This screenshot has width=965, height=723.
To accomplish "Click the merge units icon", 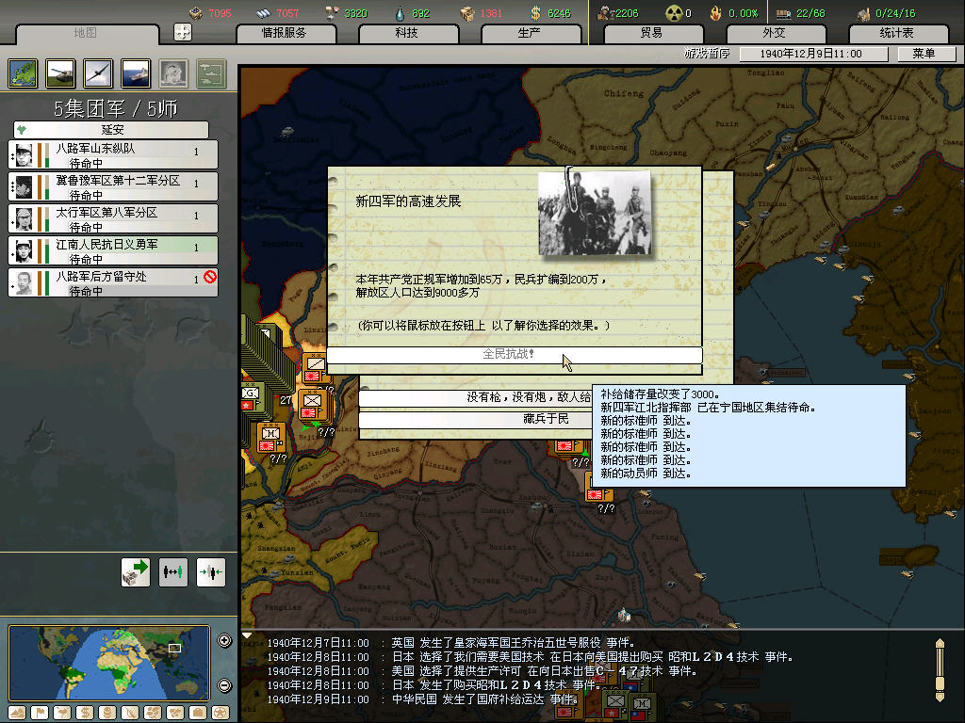I will [211, 571].
